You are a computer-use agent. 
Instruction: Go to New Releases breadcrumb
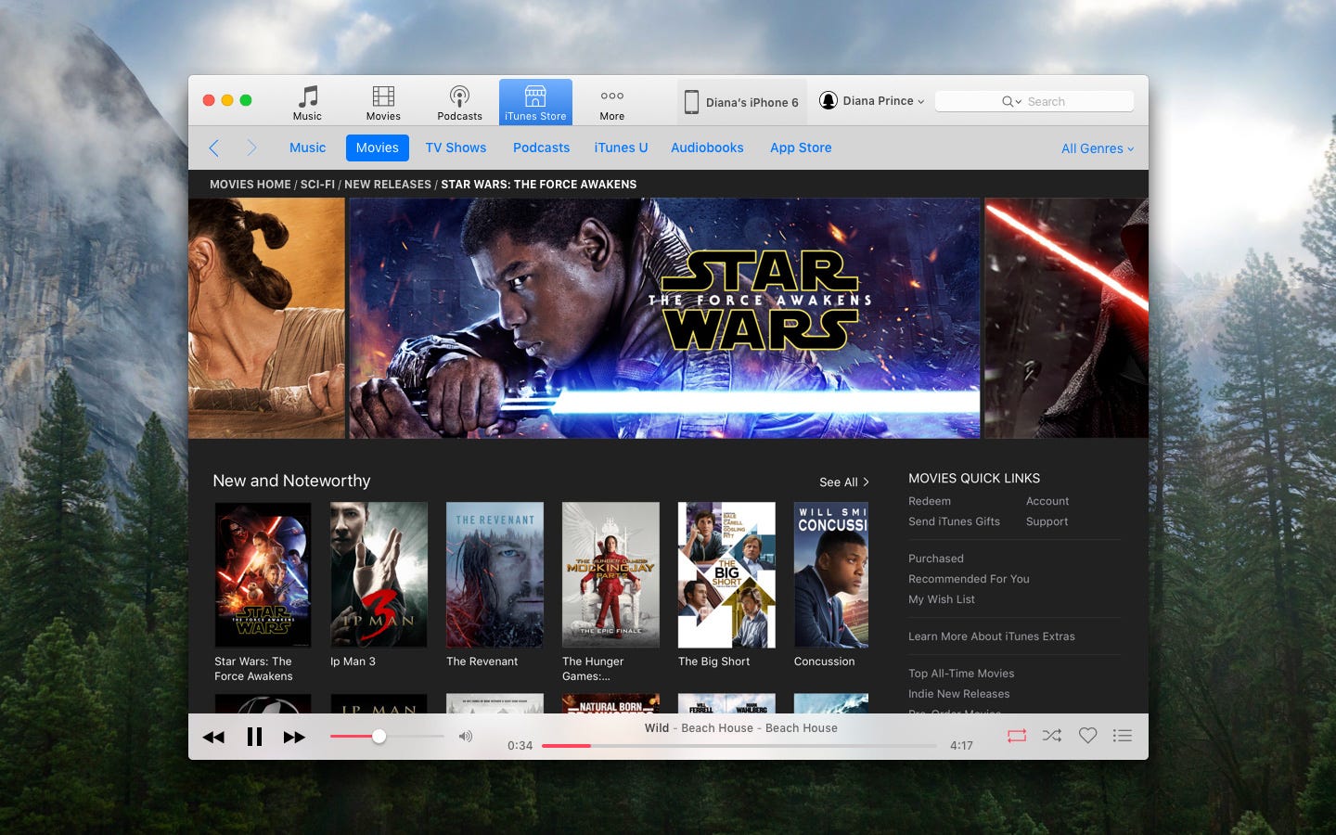click(388, 185)
